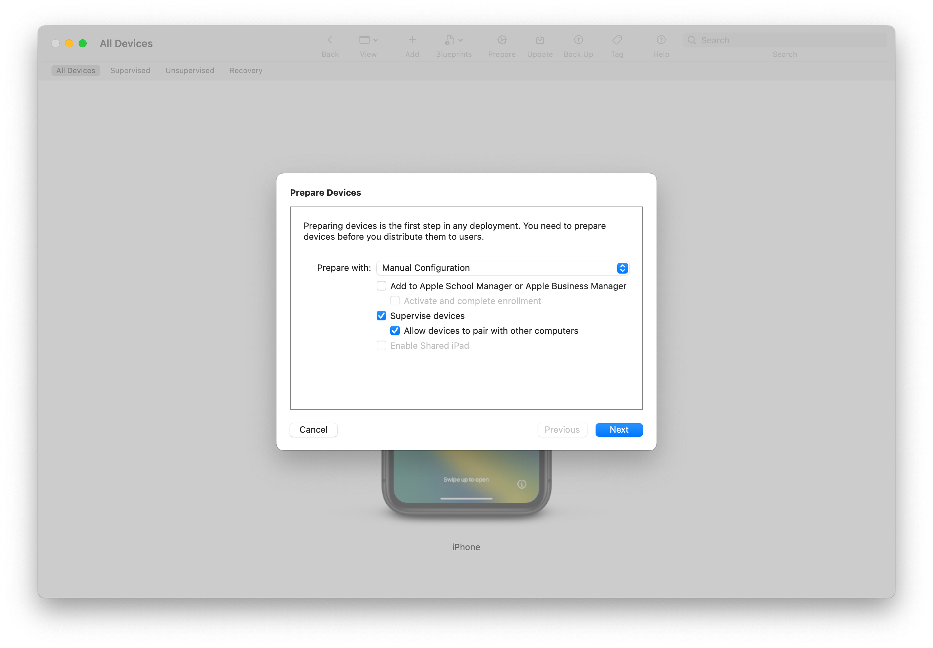Open the Help question mark icon
The image size is (933, 648).
[661, 40]
